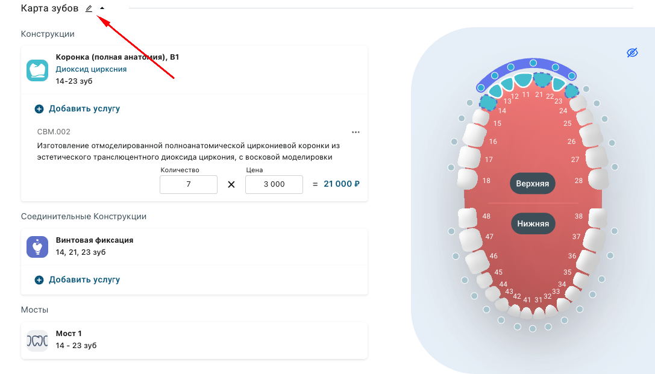Toggle the circle marker beside tooth 48
The width and height of the screenshot is (655, 374).
pos(451,231)
